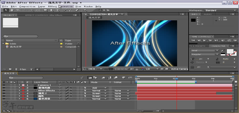
Task: Select the Rectangle mask tool
Action: pyautogui.click(x=46, y=10)
